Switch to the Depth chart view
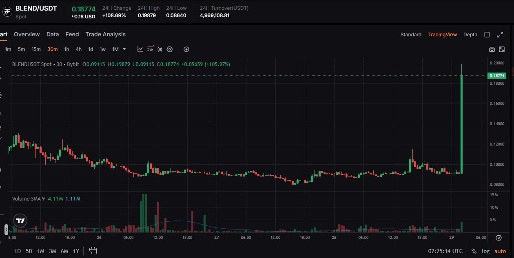514x258 pixels. (x=470, y=35)
